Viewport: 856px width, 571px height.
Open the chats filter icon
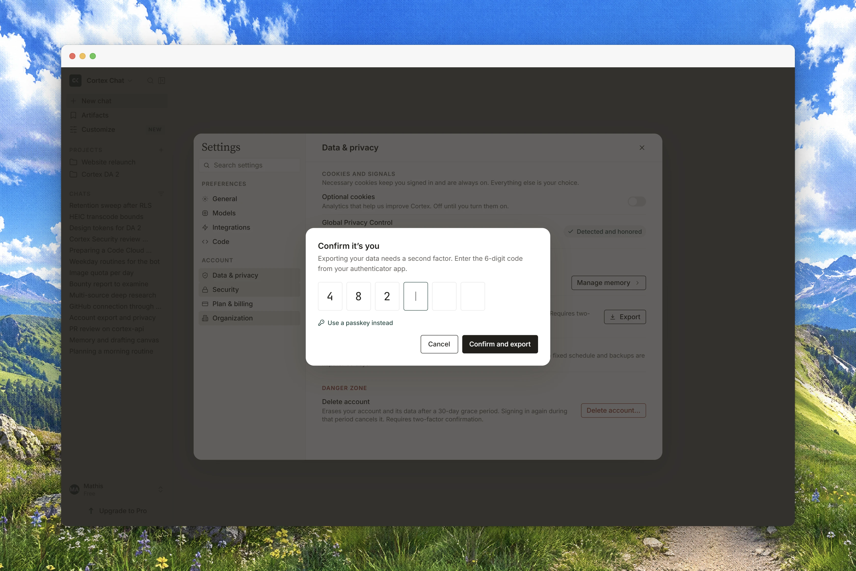[x=161, y=194]
